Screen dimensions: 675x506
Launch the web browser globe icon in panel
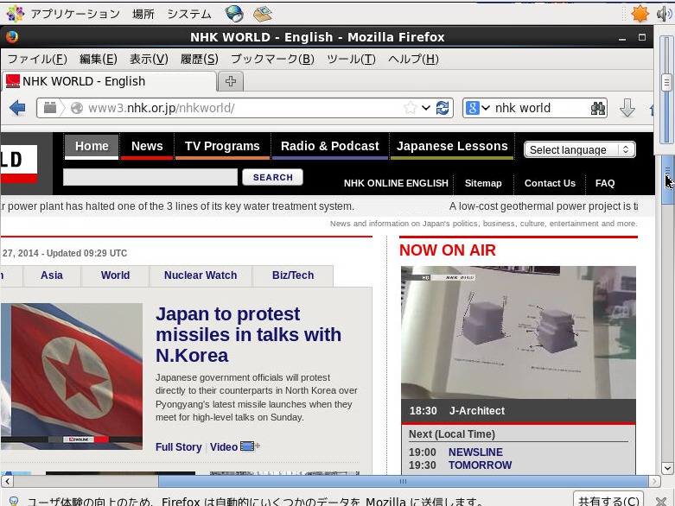click(234, 14)
